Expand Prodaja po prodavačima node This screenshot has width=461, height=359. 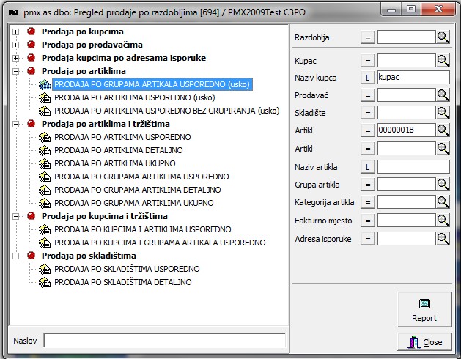[x=16, y=45]
